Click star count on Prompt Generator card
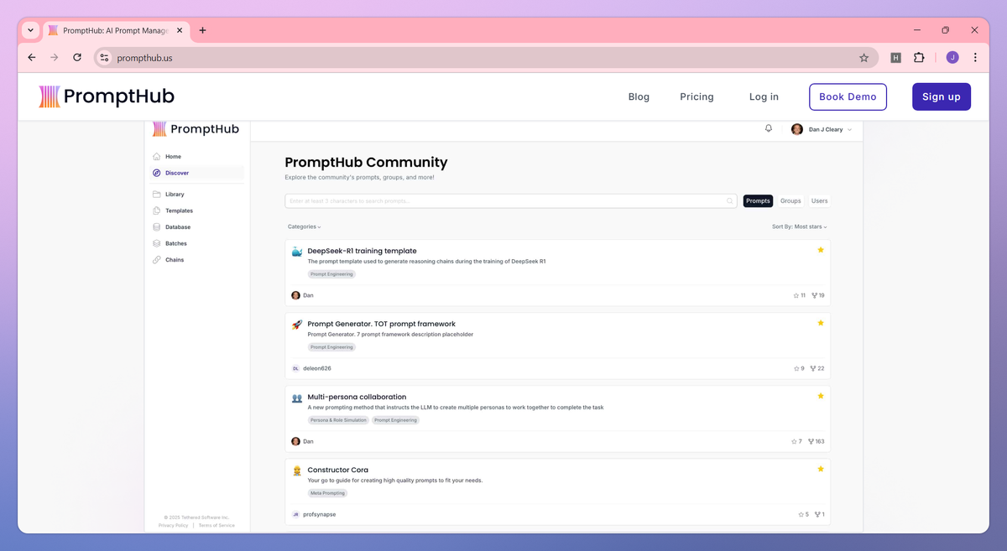Viewport: 1007px width, 551px height. (799, 368)
